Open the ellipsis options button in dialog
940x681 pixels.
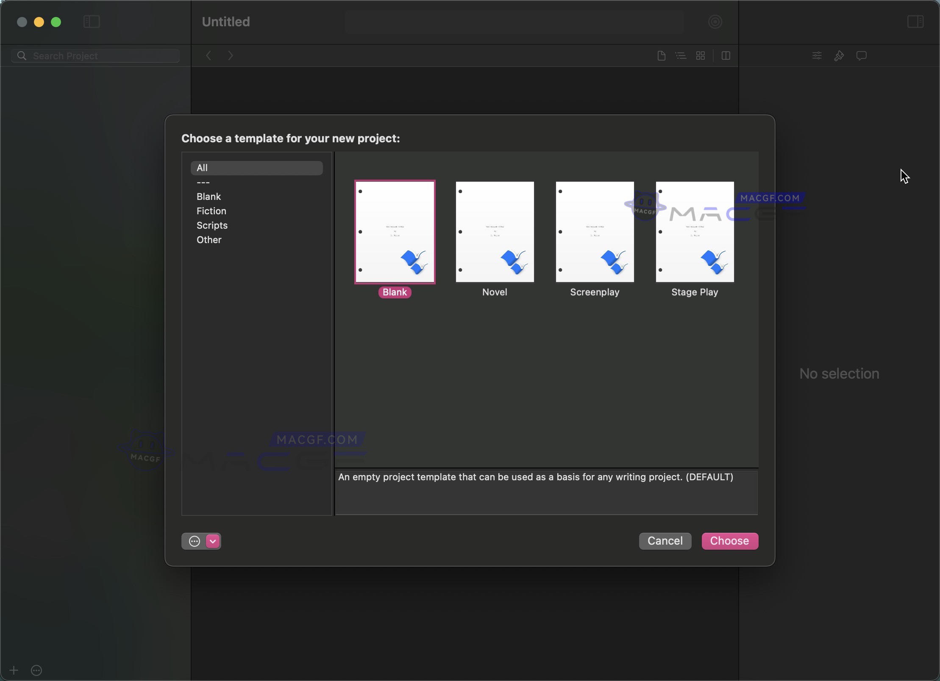point(194,541)
